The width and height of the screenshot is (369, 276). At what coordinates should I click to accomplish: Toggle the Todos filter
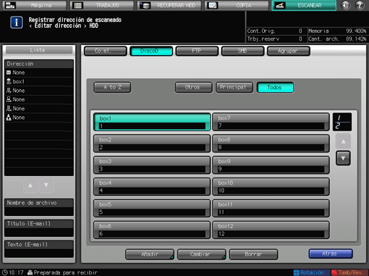click(x=276, y=87)
